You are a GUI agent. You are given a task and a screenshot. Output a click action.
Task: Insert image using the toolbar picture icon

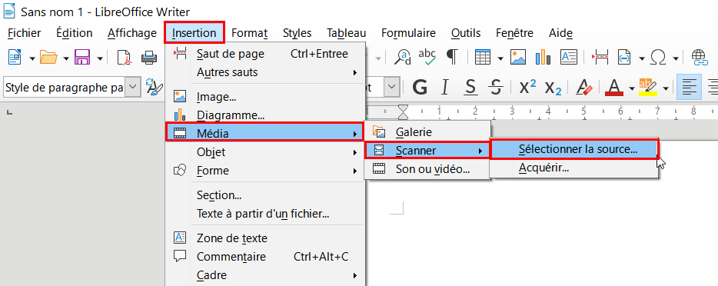[518, 57]
